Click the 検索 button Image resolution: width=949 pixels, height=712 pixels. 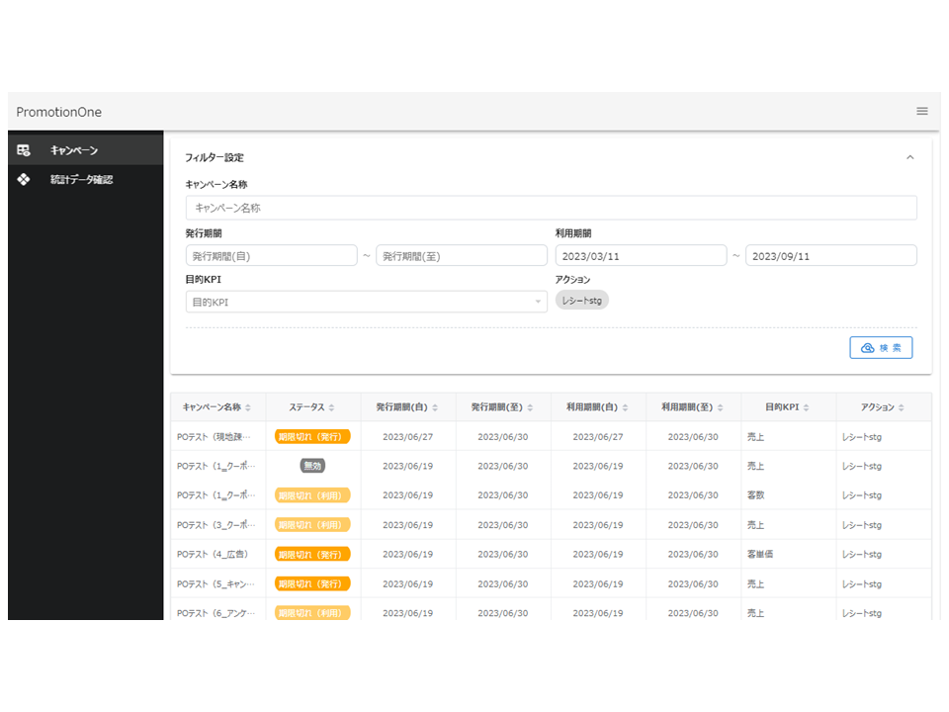[x=881, y=347]
